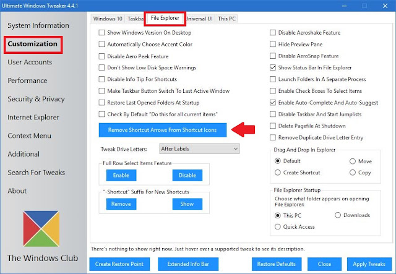Select Customization in the sidebar
Screen dimensions: 396x274
coord(33,44)
